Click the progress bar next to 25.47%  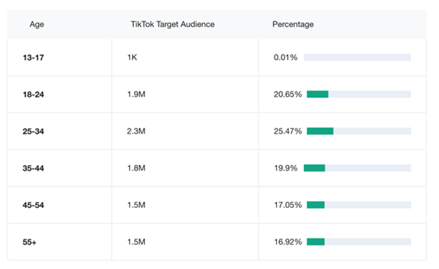pyautogui.click(x=358, y=131)
